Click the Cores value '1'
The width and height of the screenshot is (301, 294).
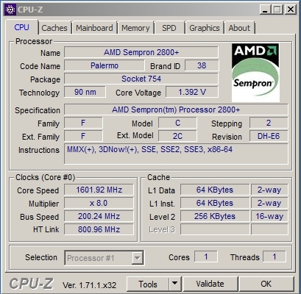point(206,257)
